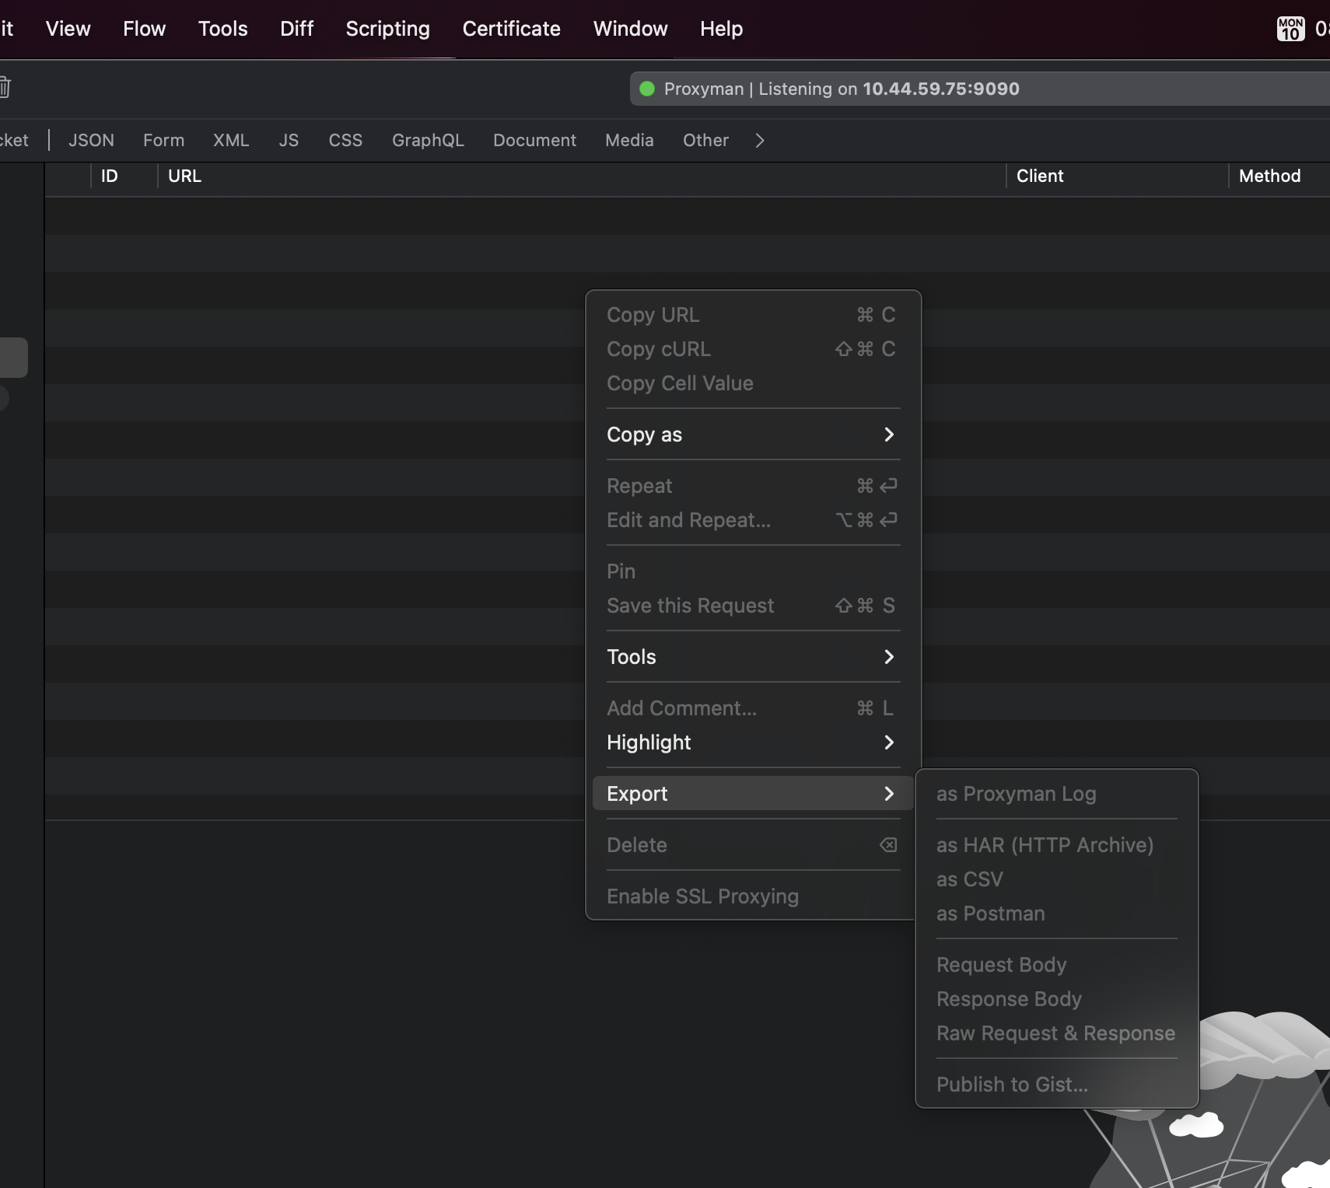Export as HAR (HTTP Archive)

[x=1045, y=845]
